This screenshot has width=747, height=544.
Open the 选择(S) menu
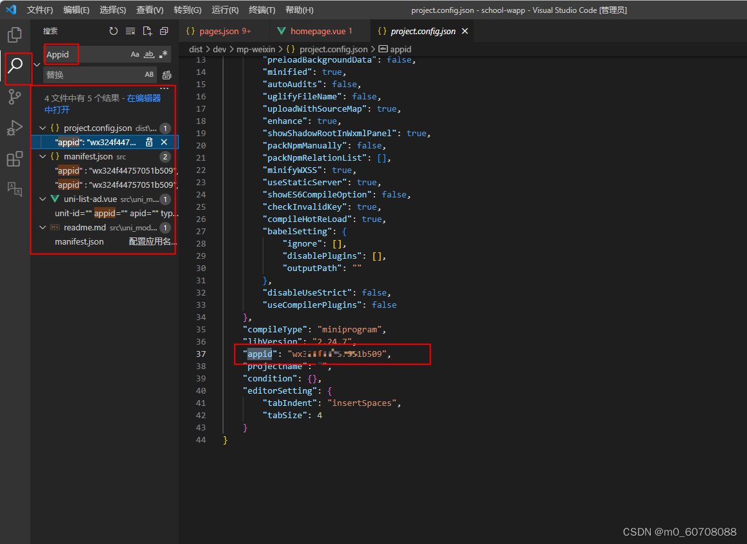tap(112, 10)
